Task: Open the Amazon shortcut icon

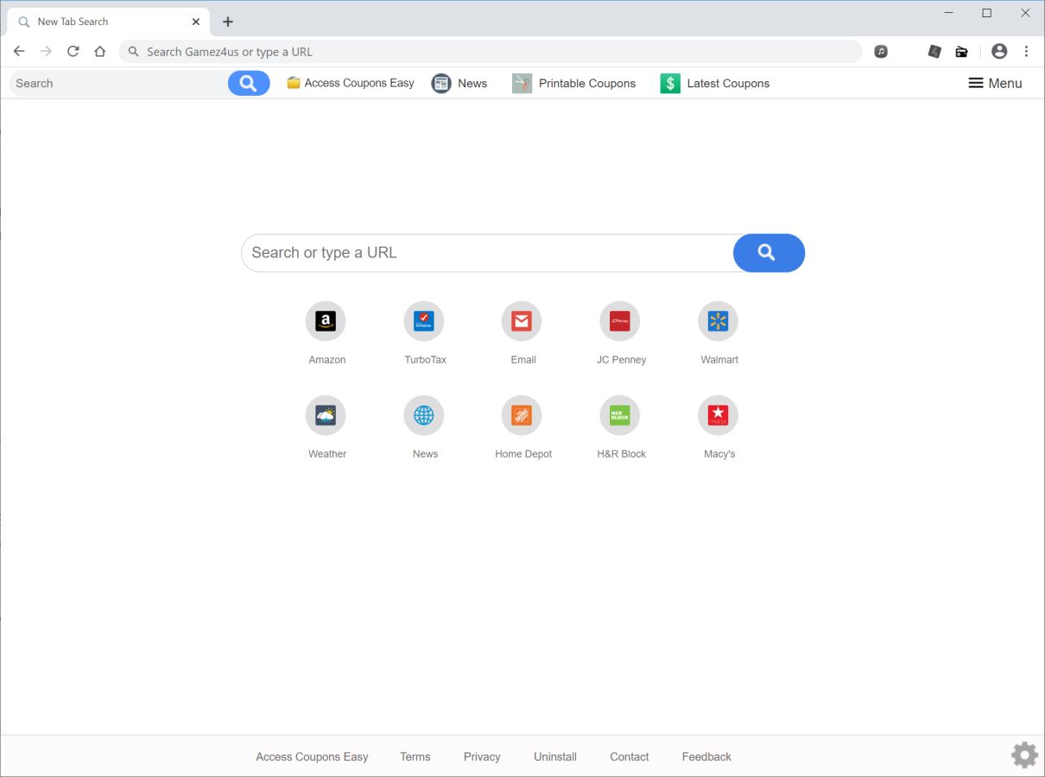Action: (326, 321)
